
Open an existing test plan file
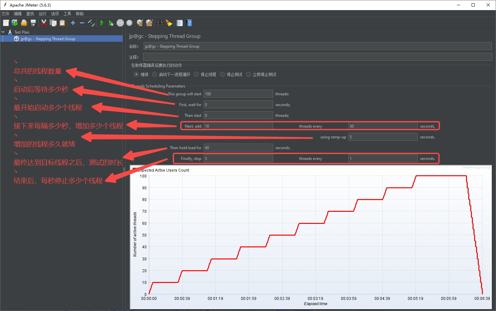click(x=24, y=23)
